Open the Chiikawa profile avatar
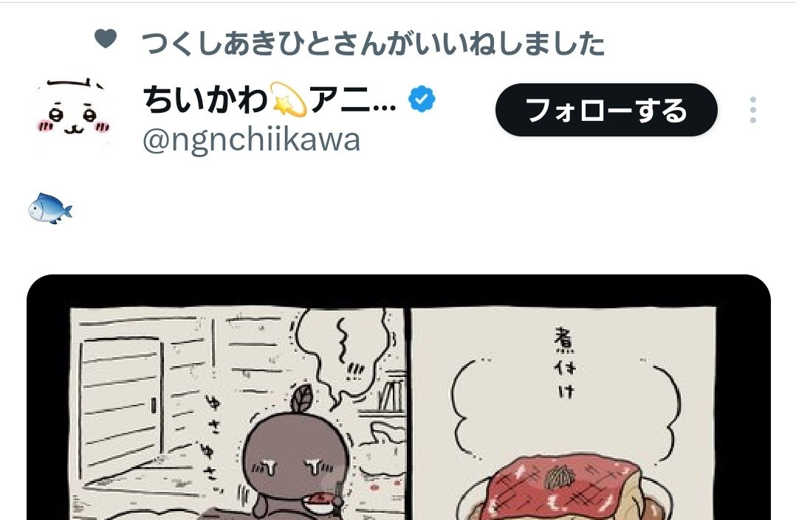Image resolution: width=796 pixels, height=520 pixels. [x=74, y=114]
